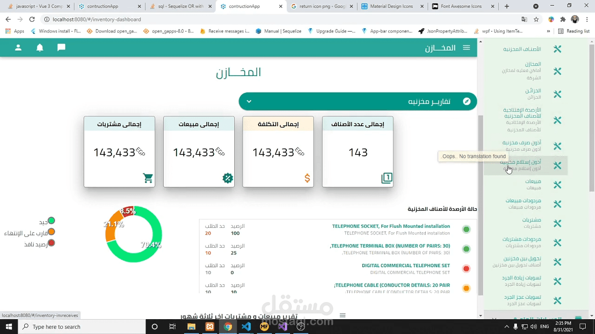The height and width of the screenshot is (334, 595).
Task: Click the compass icon on تقارير مخزنيه bar
Action: point(467,102)
